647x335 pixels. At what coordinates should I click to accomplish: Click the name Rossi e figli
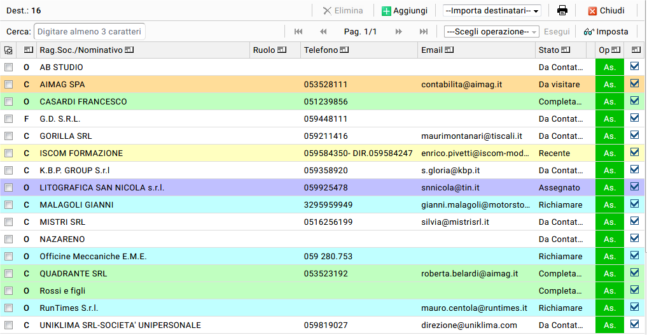(x=62, y=291)
